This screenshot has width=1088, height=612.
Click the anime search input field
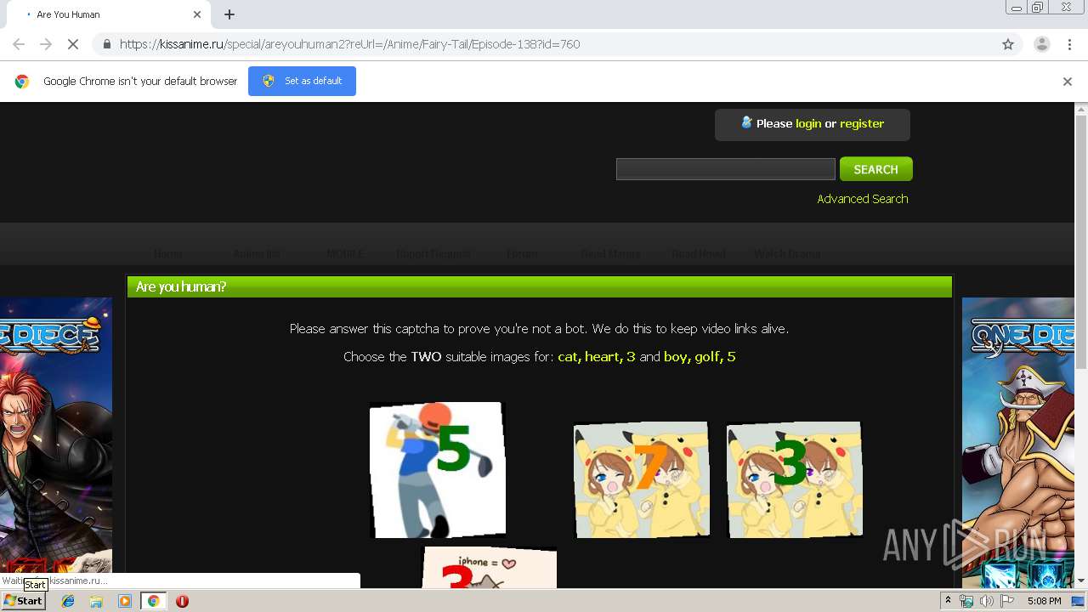click(726, 169)
